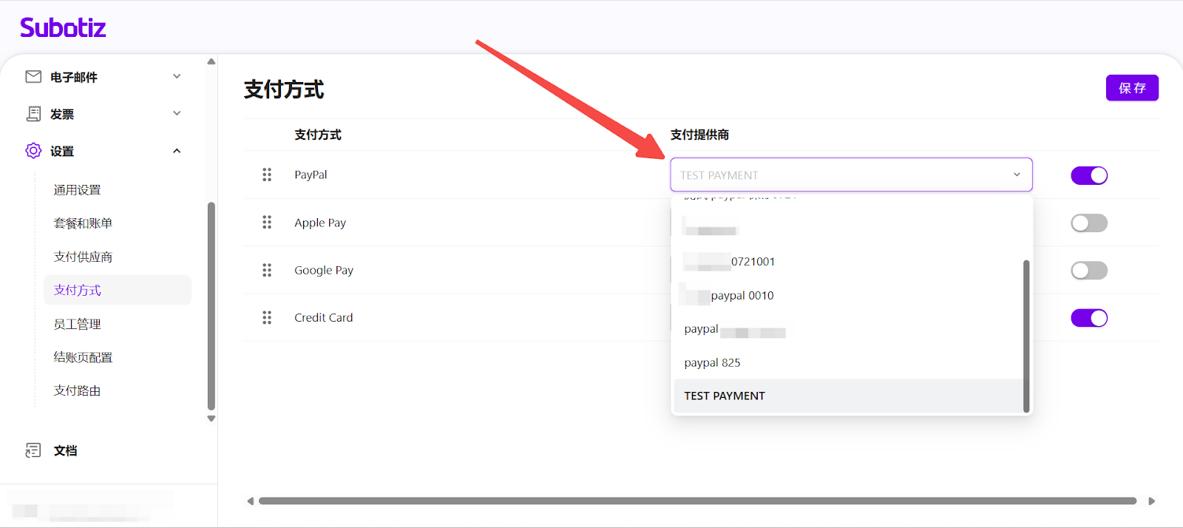Expand the 发票 sidebar section chevron
Viewport: 1183px width, 528px height.
coord(177,113)
